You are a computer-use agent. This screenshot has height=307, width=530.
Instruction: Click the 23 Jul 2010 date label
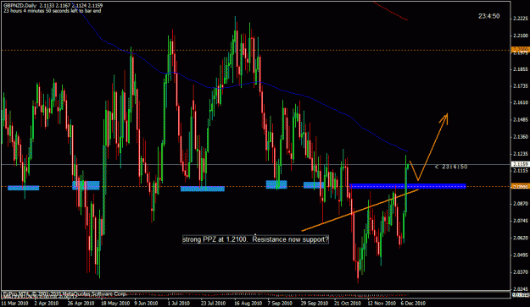click(213, 303)
